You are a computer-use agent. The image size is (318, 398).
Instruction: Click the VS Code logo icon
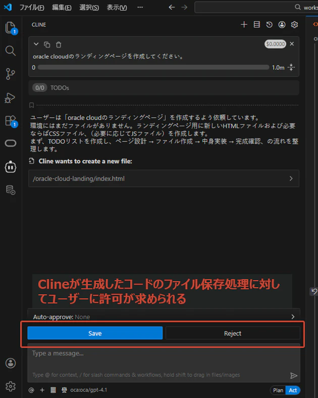(x=8, y=7)
